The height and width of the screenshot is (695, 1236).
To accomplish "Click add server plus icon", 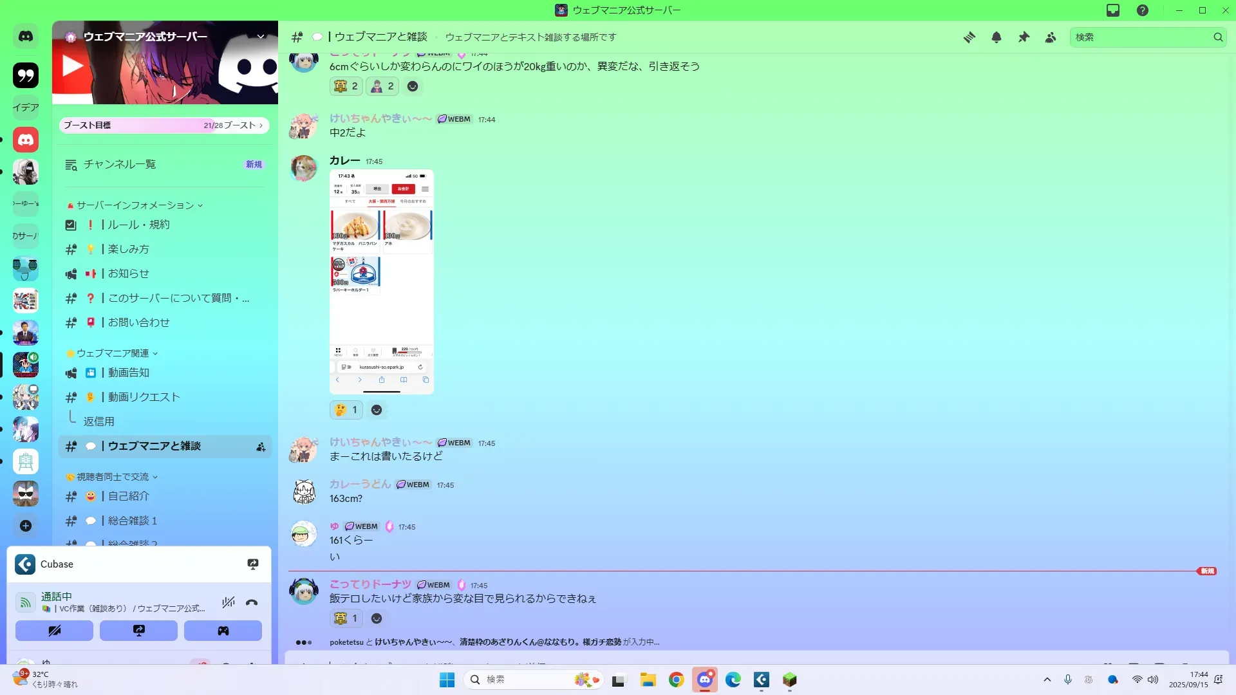I will tap(26, 526).
